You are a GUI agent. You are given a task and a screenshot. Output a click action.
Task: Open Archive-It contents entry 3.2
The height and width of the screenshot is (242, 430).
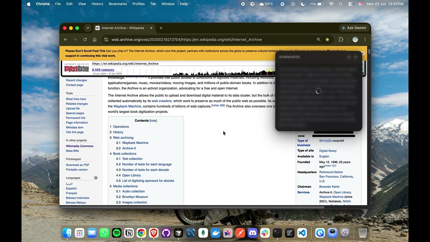[129, 148]
